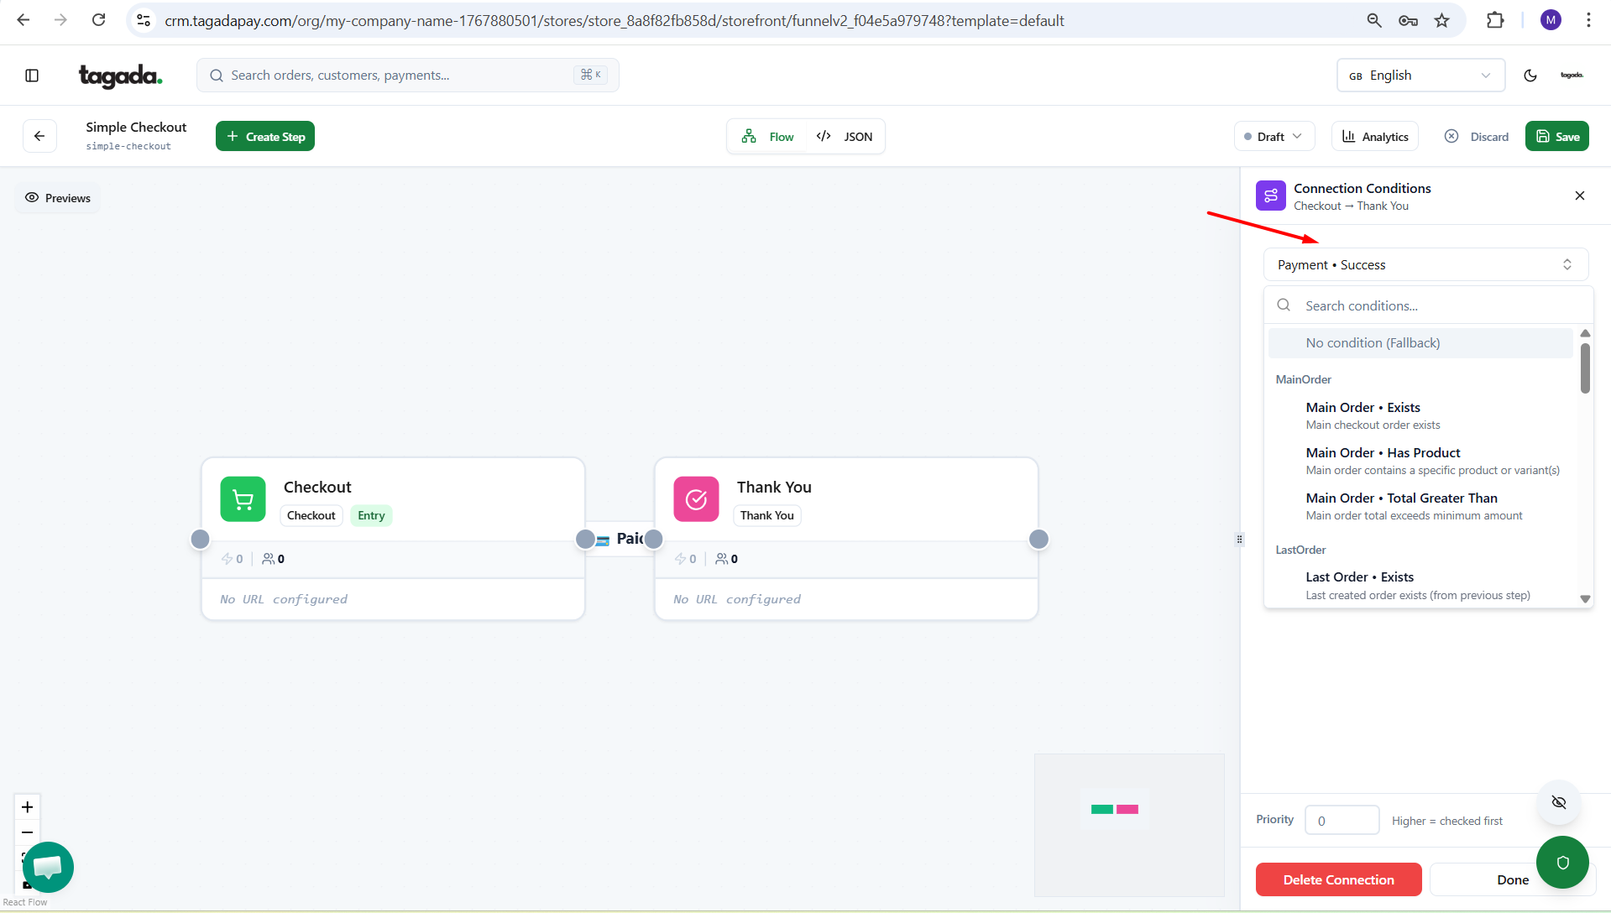Toggle the sidebar panel icon
This screenshot has height=913, width=1611.
click(32, 76)
